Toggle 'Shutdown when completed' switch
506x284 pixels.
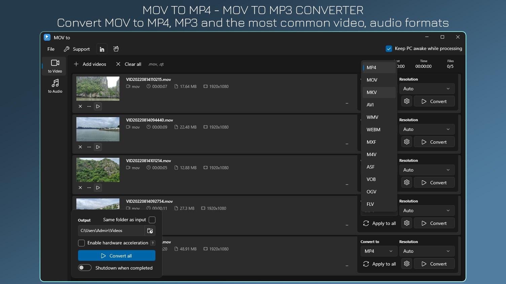click(x=85, y=268)
